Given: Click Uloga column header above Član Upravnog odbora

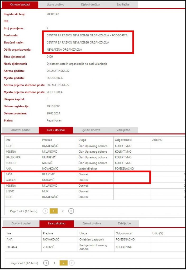Looking at the screenshot, I should [95, 140].
